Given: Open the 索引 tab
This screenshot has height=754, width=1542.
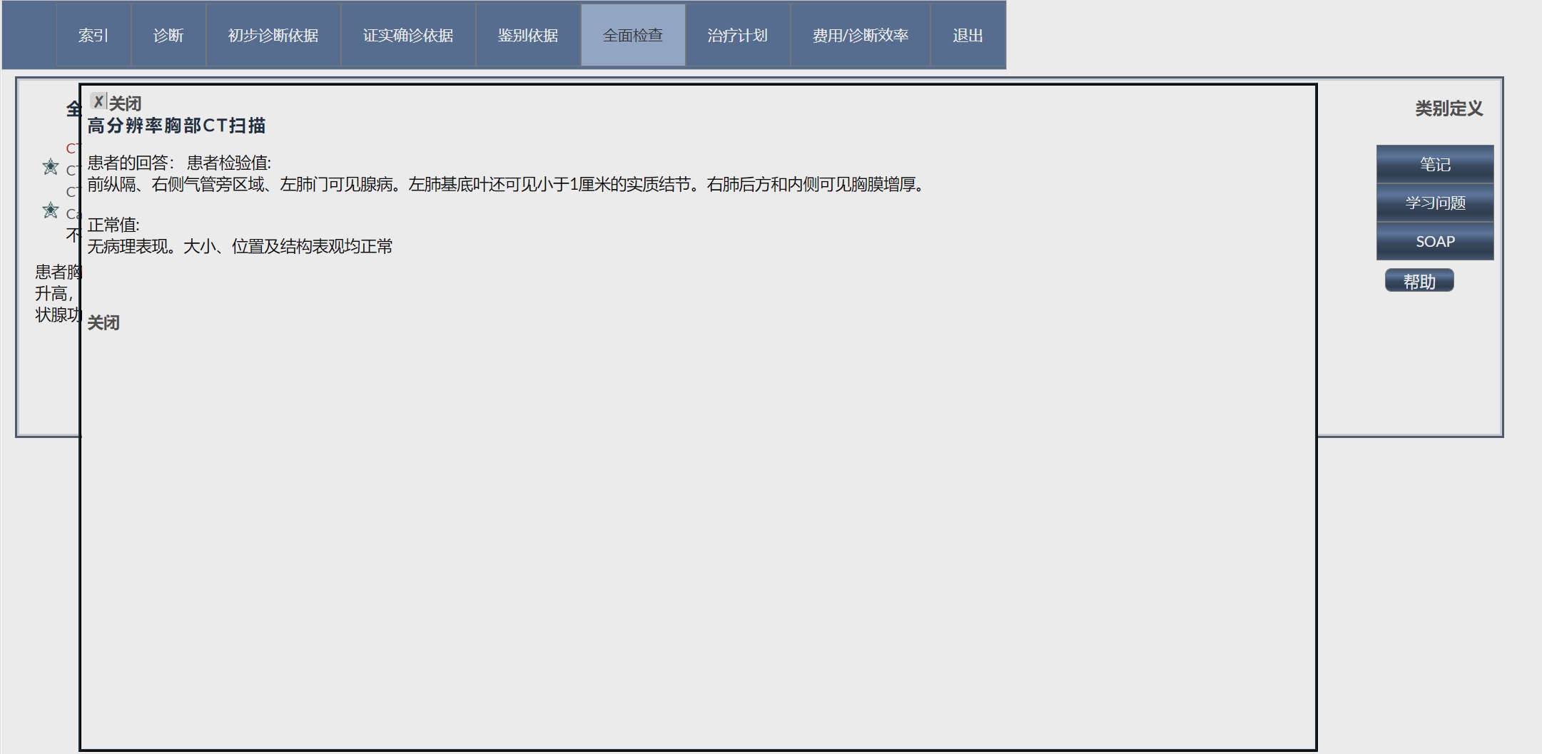Looking at the screenshot, I should [x=93, y=35].
